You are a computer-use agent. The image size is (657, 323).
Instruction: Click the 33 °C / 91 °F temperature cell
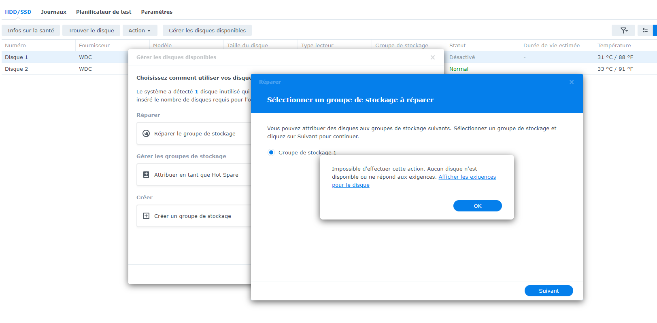click(615, 69)
